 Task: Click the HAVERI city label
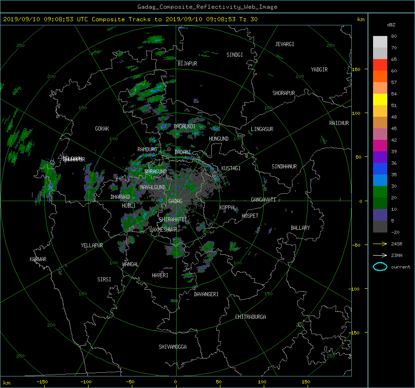(x=160, y=275)
